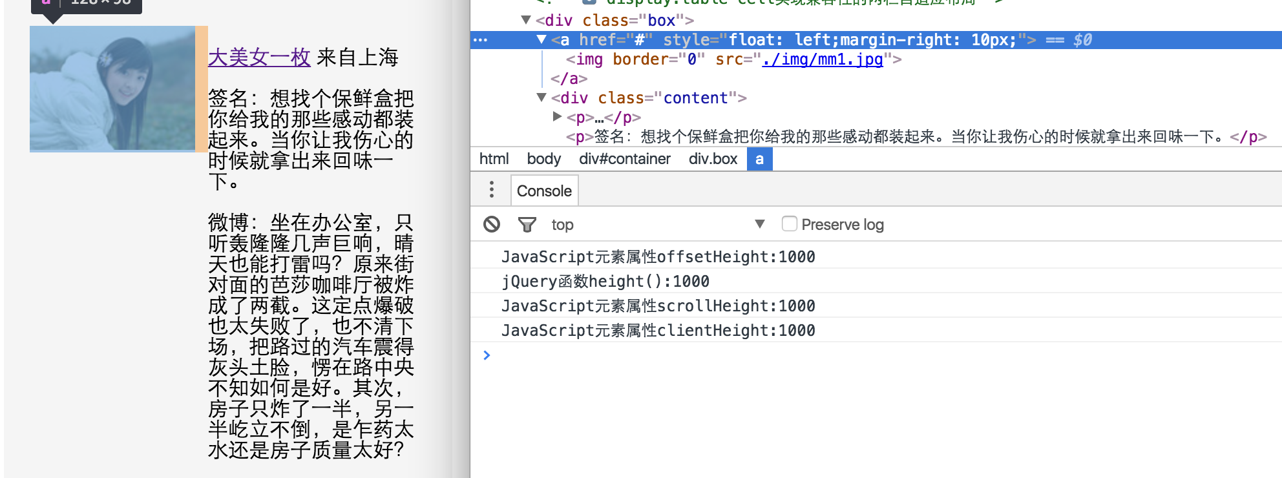Image resolution: width=1282 pixels, height=478 pixels.
Task: Select body in the breadcrumb bar
Action: (543, 159)
